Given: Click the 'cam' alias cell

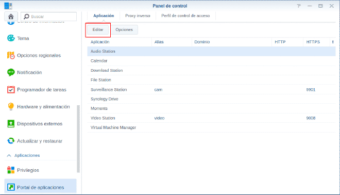Looking at the screenshot, I should point(158,90).
